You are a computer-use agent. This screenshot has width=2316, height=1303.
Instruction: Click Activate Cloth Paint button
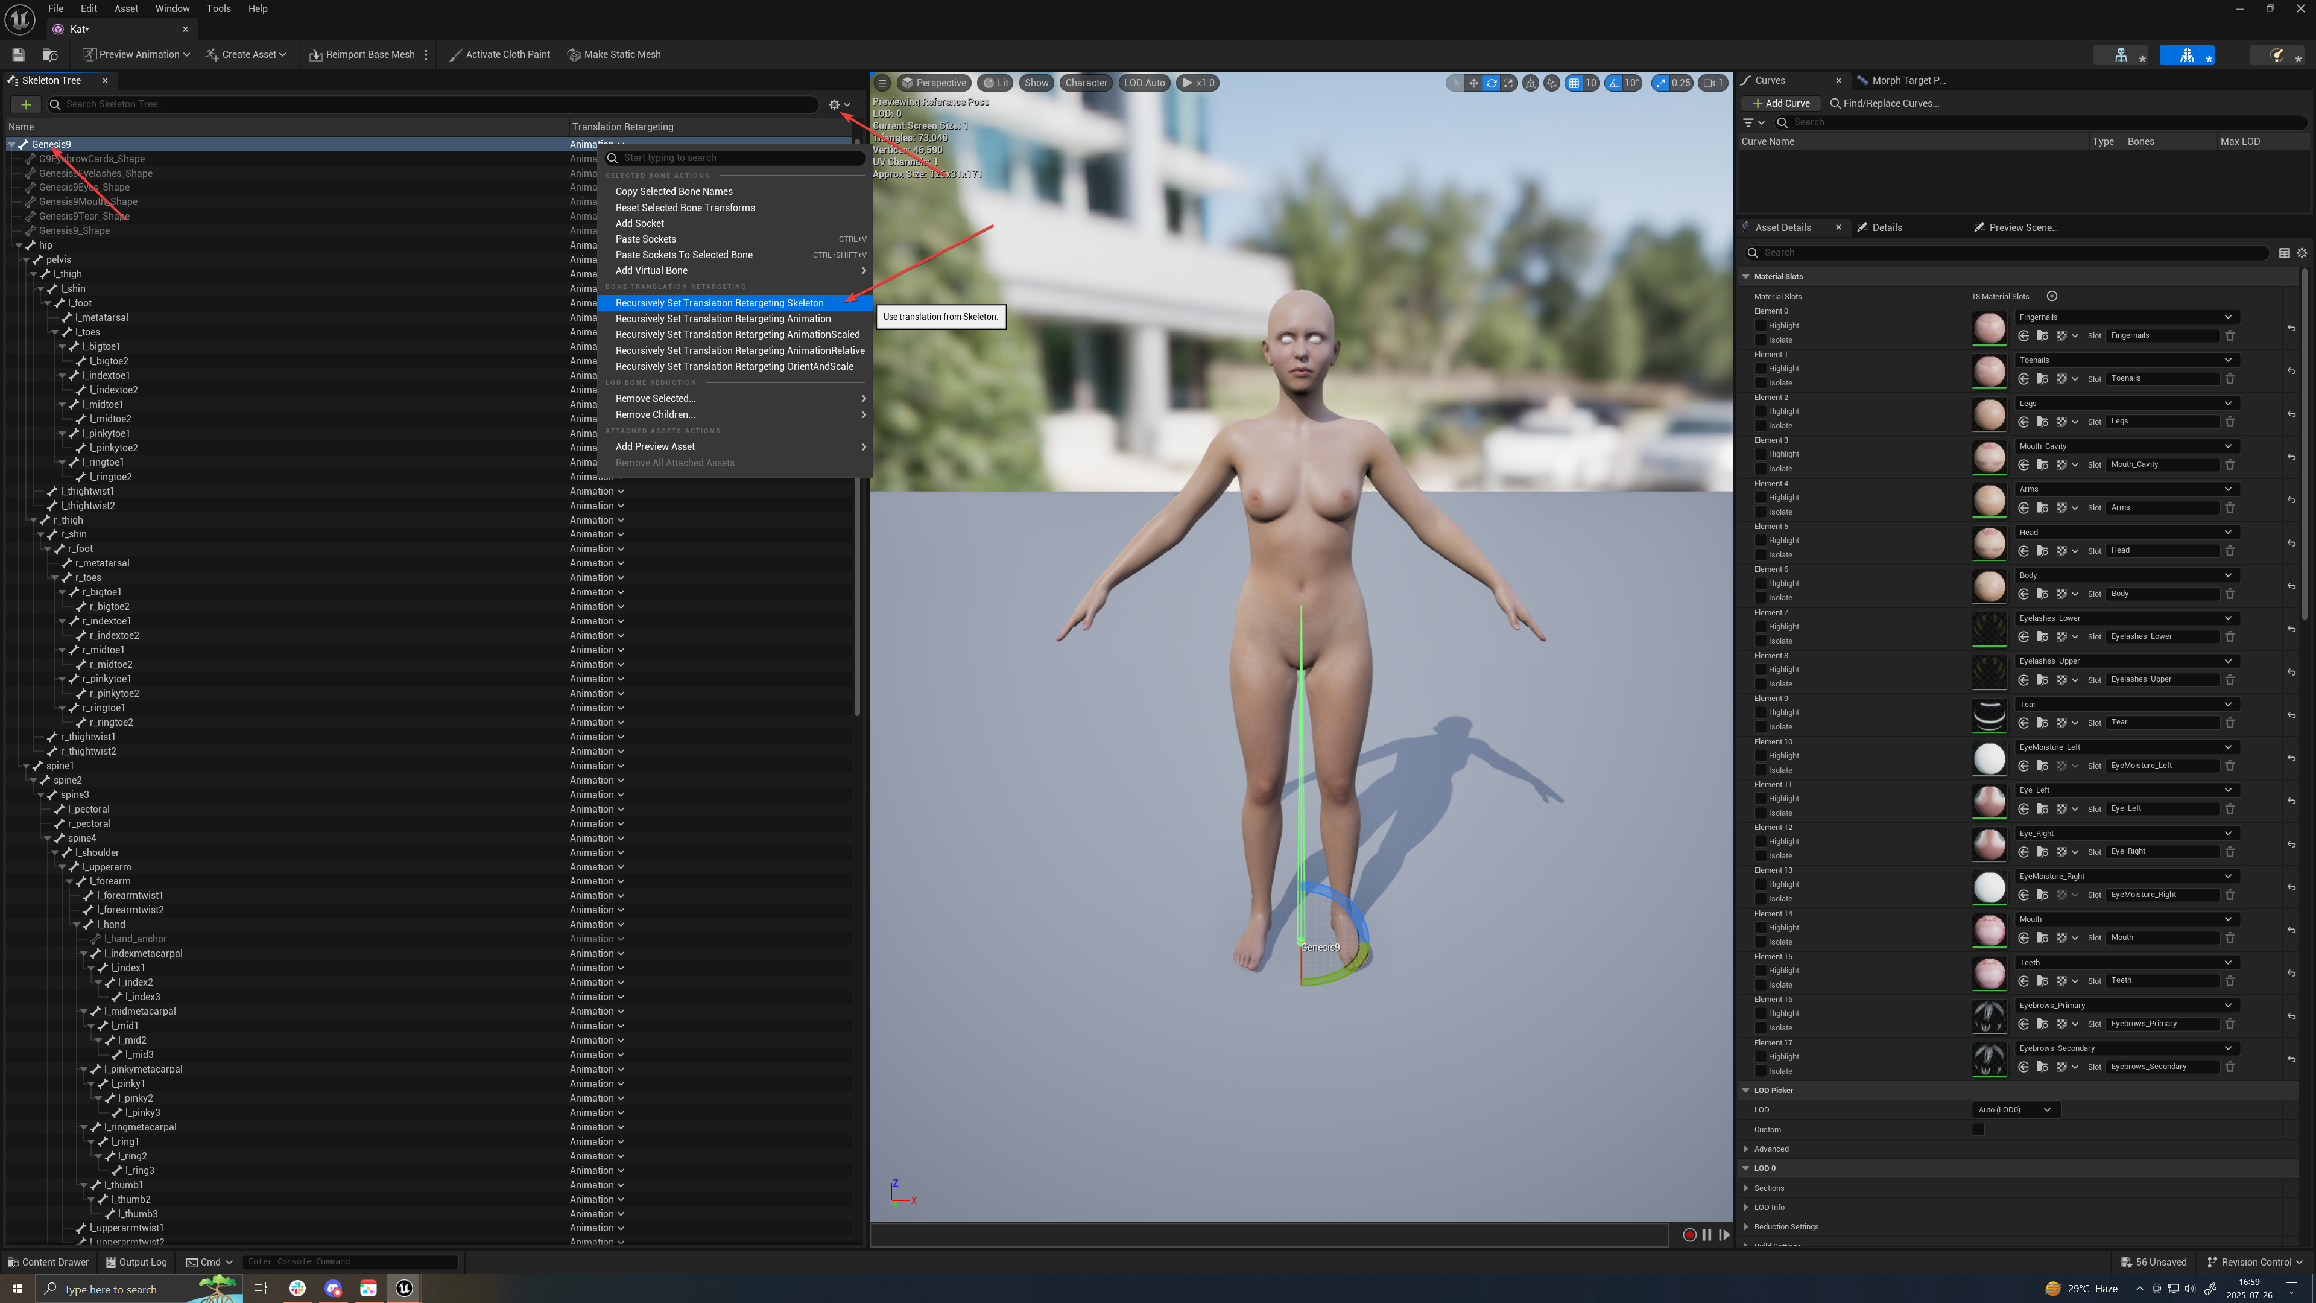500,55
